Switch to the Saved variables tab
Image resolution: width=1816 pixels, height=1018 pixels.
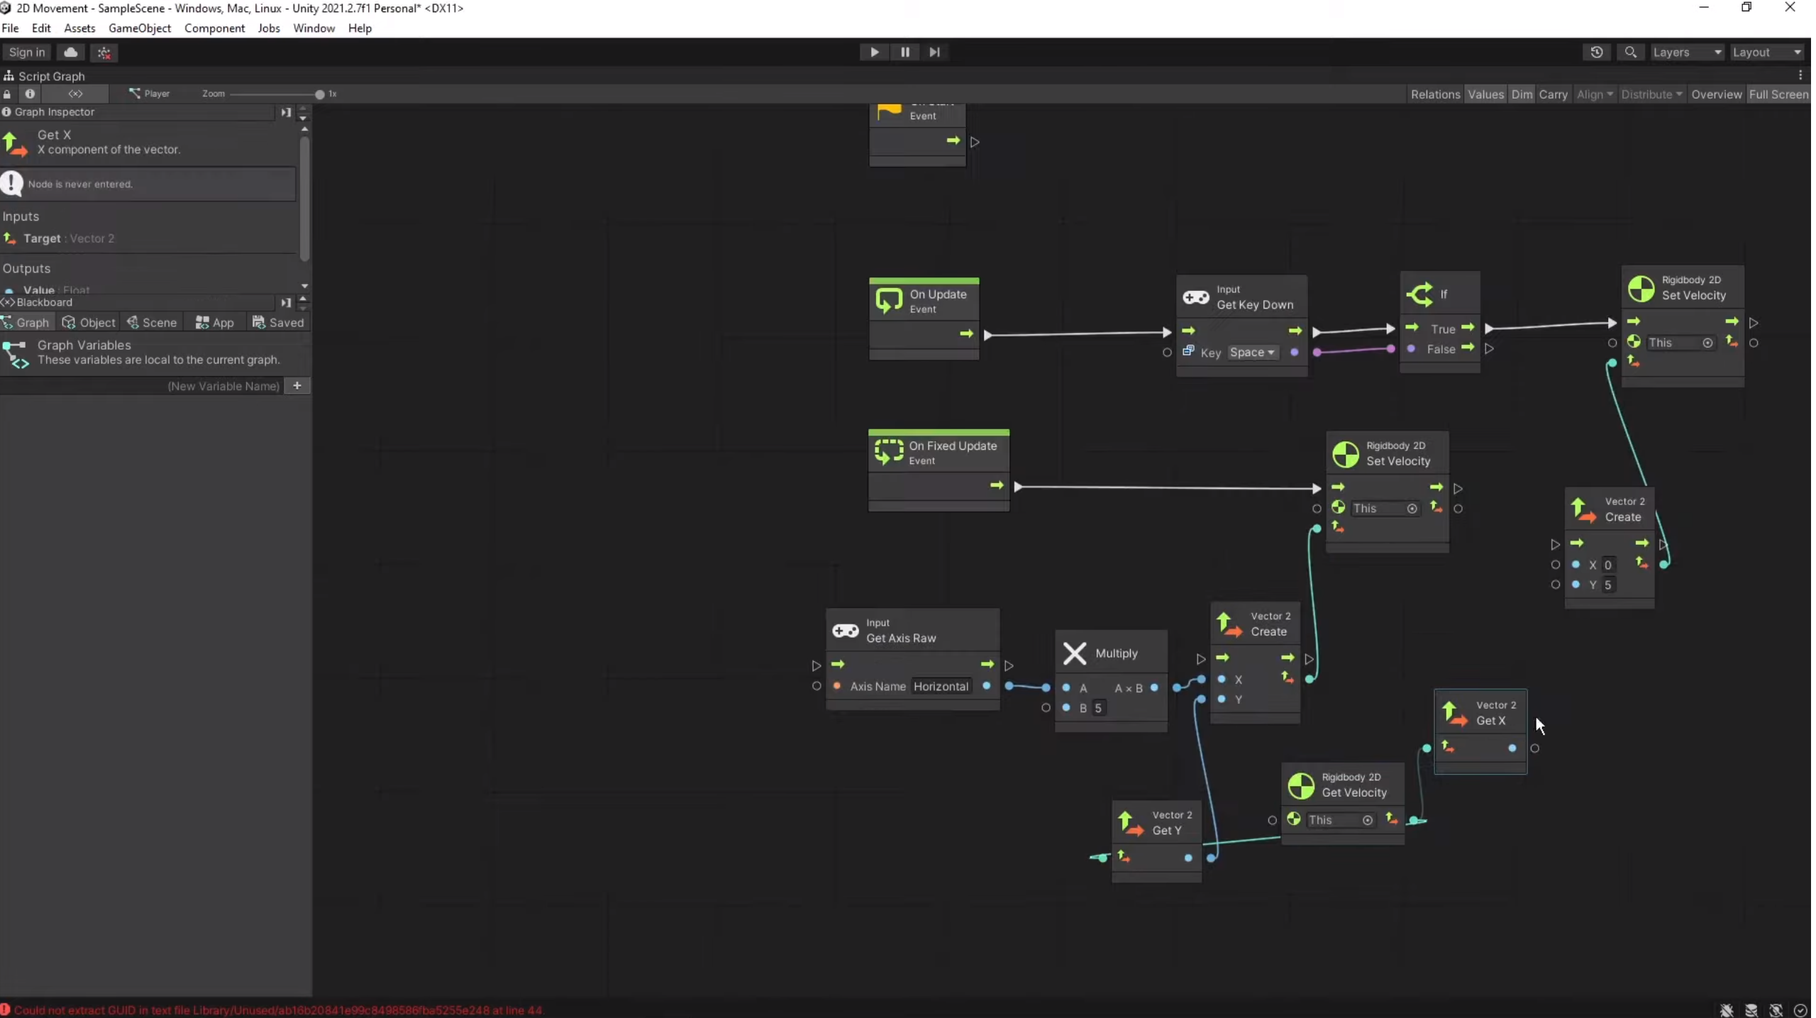(x=279, y=323)
